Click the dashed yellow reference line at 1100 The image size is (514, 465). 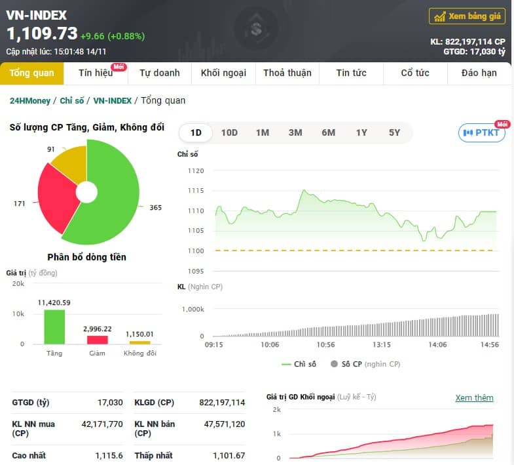354,251
